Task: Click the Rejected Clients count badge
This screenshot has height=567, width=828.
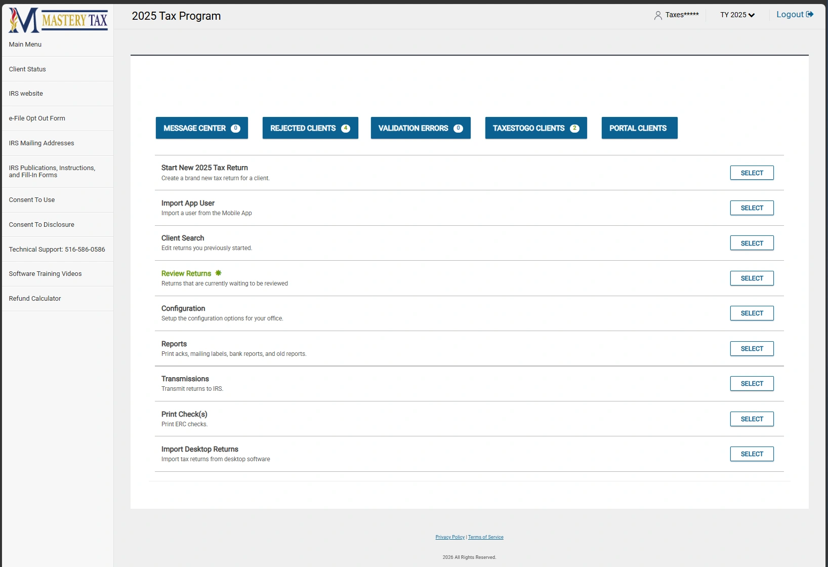Action: [x=346, y=128]
